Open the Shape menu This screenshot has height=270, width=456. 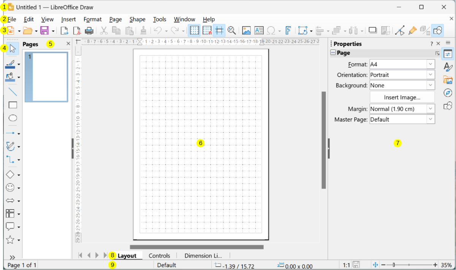point(137,19)
